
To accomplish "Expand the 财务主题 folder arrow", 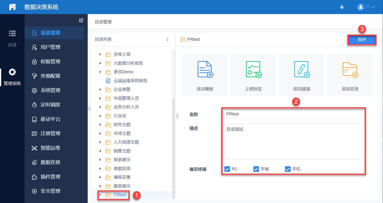I will 100,125.
